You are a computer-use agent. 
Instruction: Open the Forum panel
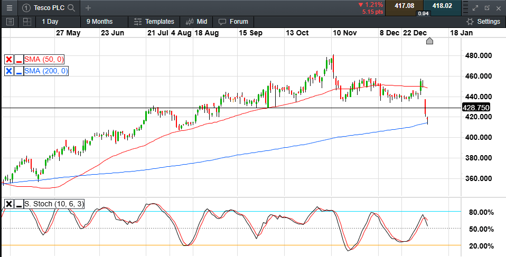pos(233,22)
